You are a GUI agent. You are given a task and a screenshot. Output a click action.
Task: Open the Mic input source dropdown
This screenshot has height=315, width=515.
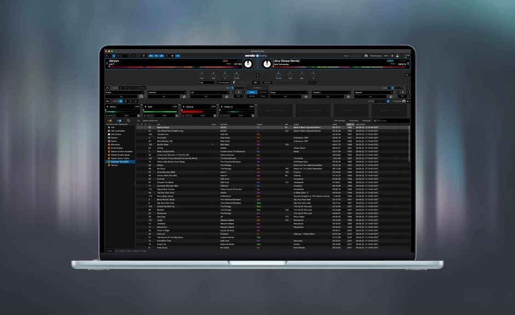tap(206, 83)
